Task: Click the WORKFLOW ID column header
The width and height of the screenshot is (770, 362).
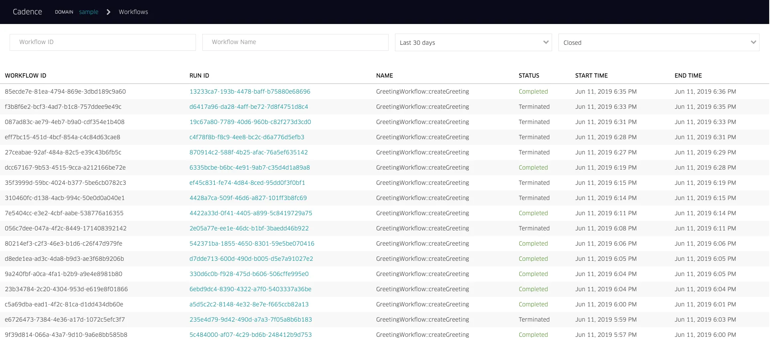Action: [x=25, y=75]
